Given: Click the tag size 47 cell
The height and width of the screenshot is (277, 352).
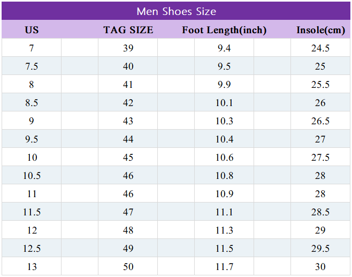Looking at the screenshot, I should pyautogui.click(x=128, y=212).
